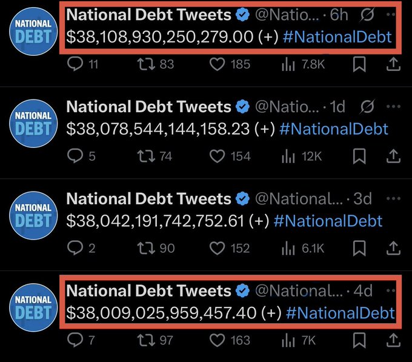412x362 pixels.
Task: Retweet the tweet with 74 reposts
Action: coord(146,156)
